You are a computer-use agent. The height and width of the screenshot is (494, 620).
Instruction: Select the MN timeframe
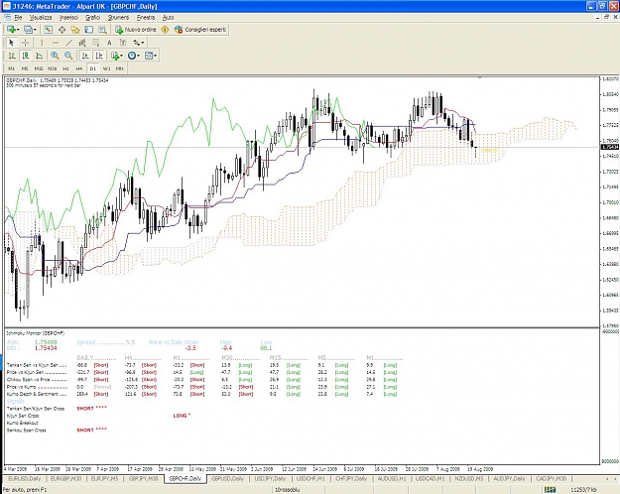tap(119, 68)
